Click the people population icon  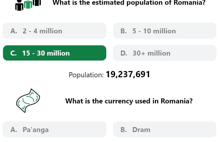tap(28, 5)
